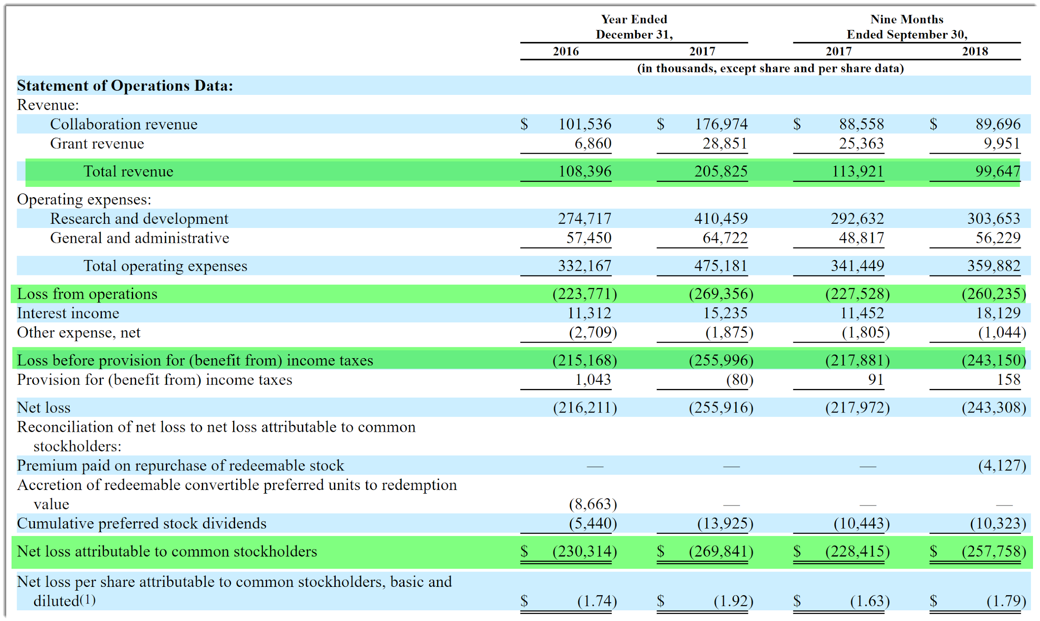Click the Total operating expenses value 332,167

click(584, 266)
